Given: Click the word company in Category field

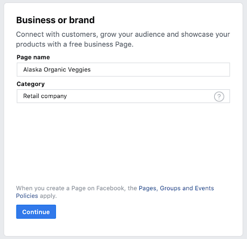Looking at the screenshot, I should click(54, 97).
